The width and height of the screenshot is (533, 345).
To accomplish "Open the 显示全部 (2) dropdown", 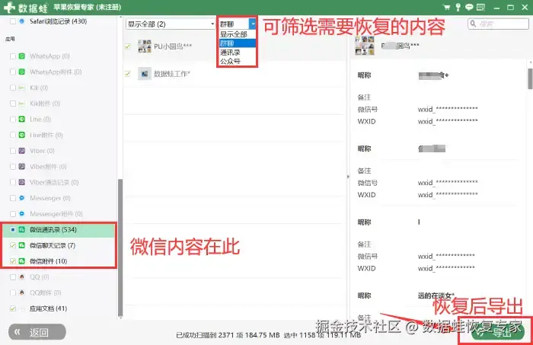I will point(171,24).
